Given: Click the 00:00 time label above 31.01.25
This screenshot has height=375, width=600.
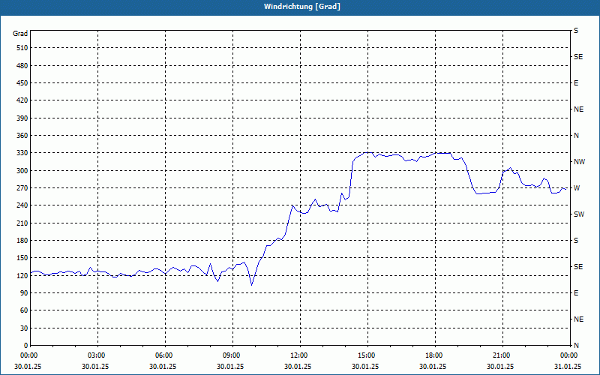Looking at the screenshot, I should pyautogui.click(x=568, y=355).
